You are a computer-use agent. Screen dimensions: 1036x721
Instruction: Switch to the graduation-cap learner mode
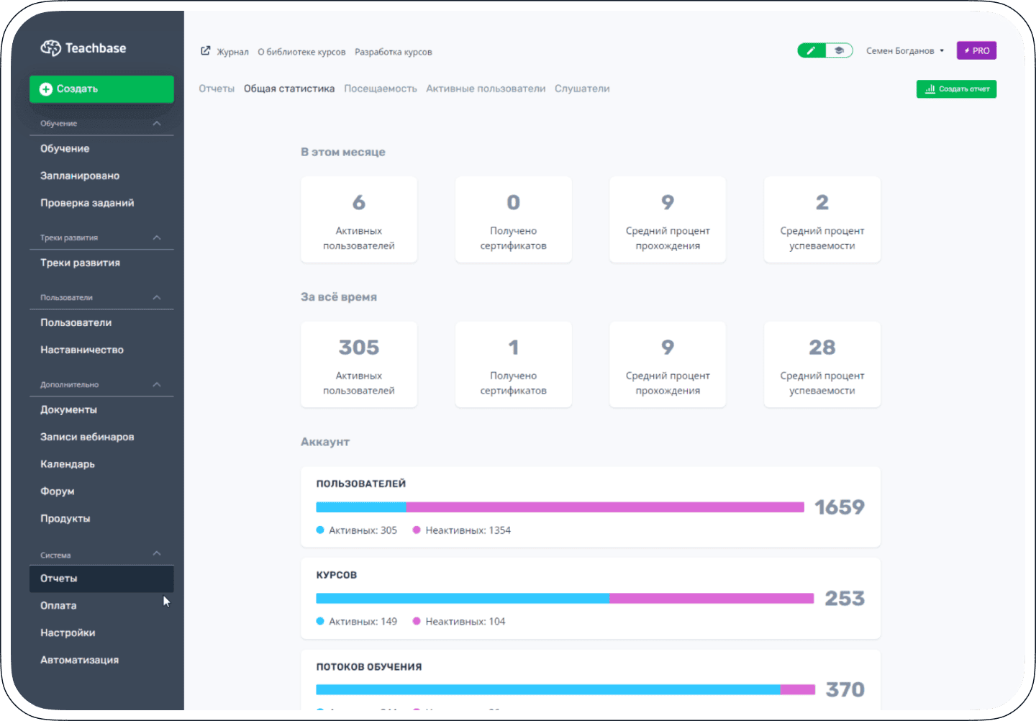pyautogui.click(x=839, y=50)
